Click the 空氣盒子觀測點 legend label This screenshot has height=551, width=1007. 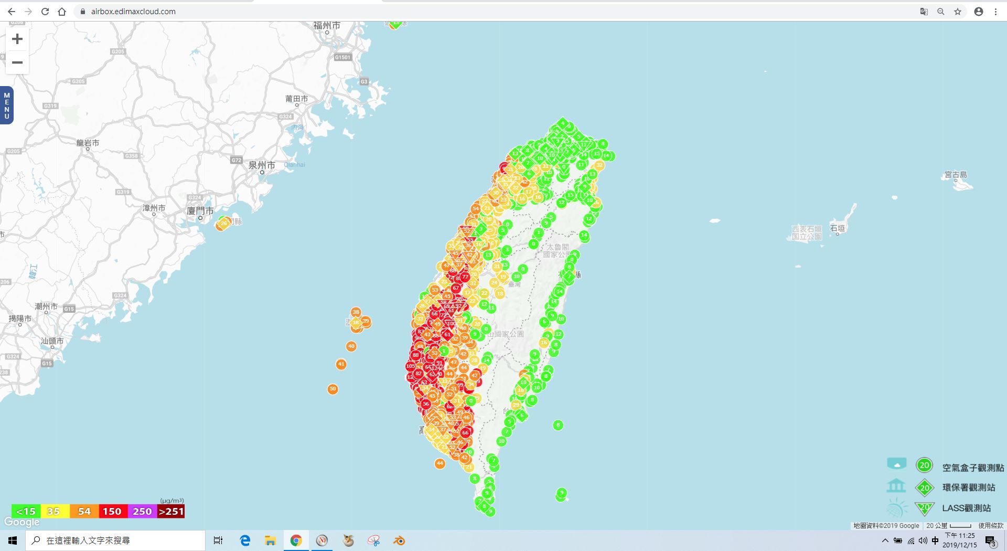pyautogui.click(x=973, y=468)
